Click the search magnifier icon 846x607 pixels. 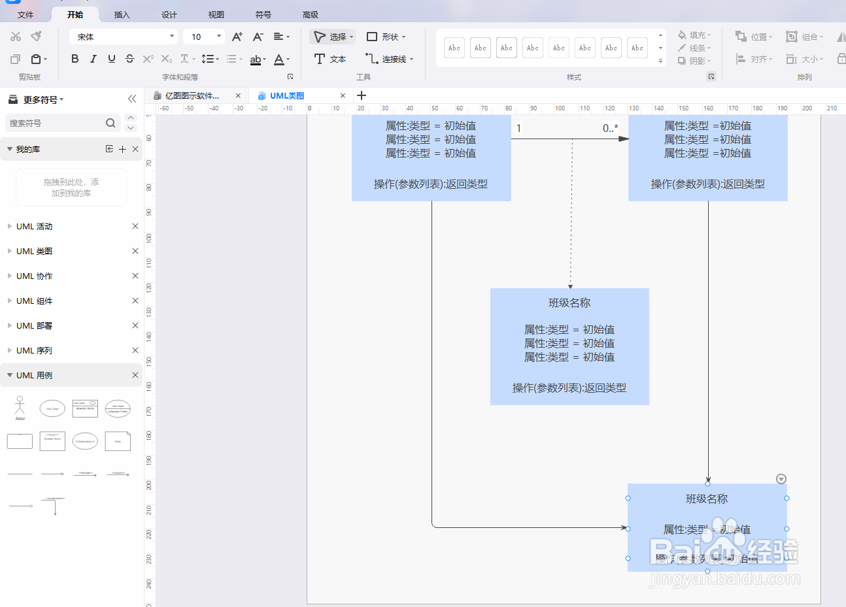[110, 123]
